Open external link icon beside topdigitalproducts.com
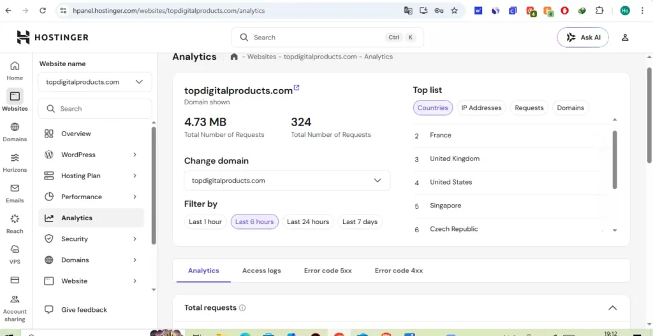 (297, 87)
